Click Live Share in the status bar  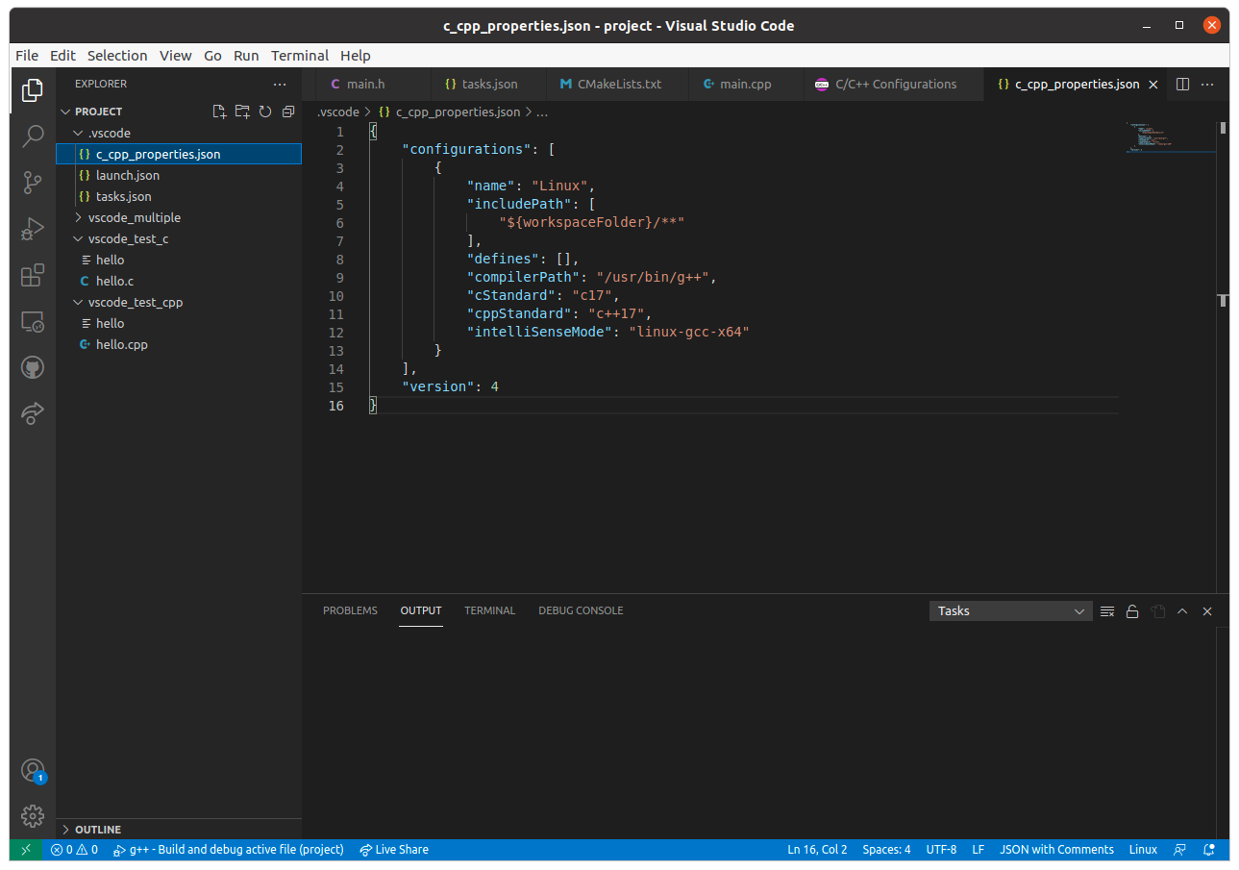394,850
